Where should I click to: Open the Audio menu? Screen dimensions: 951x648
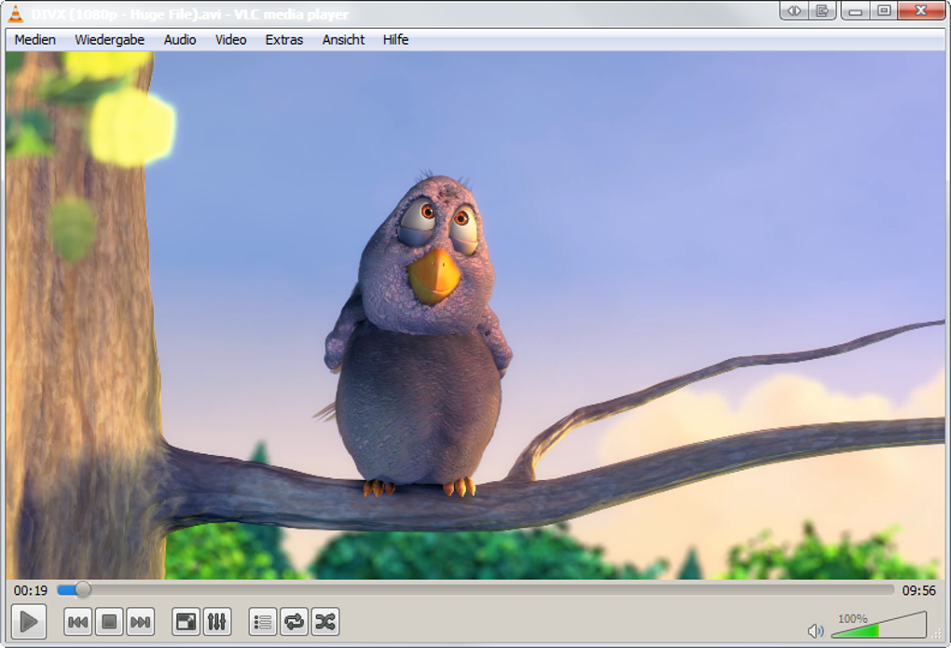pos(180,40)
